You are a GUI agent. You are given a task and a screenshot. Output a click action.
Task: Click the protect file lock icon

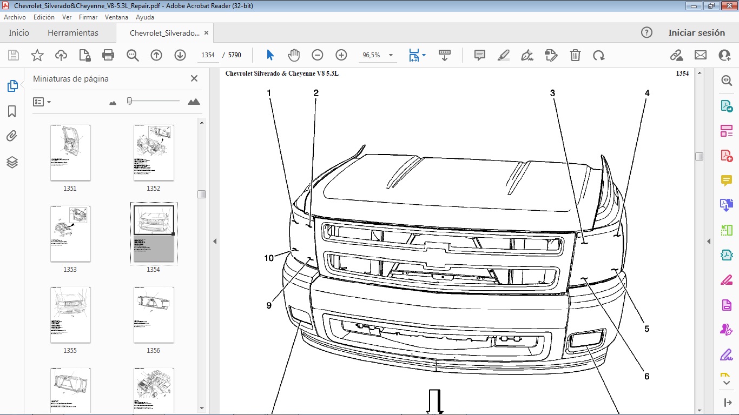coord(84,55)
